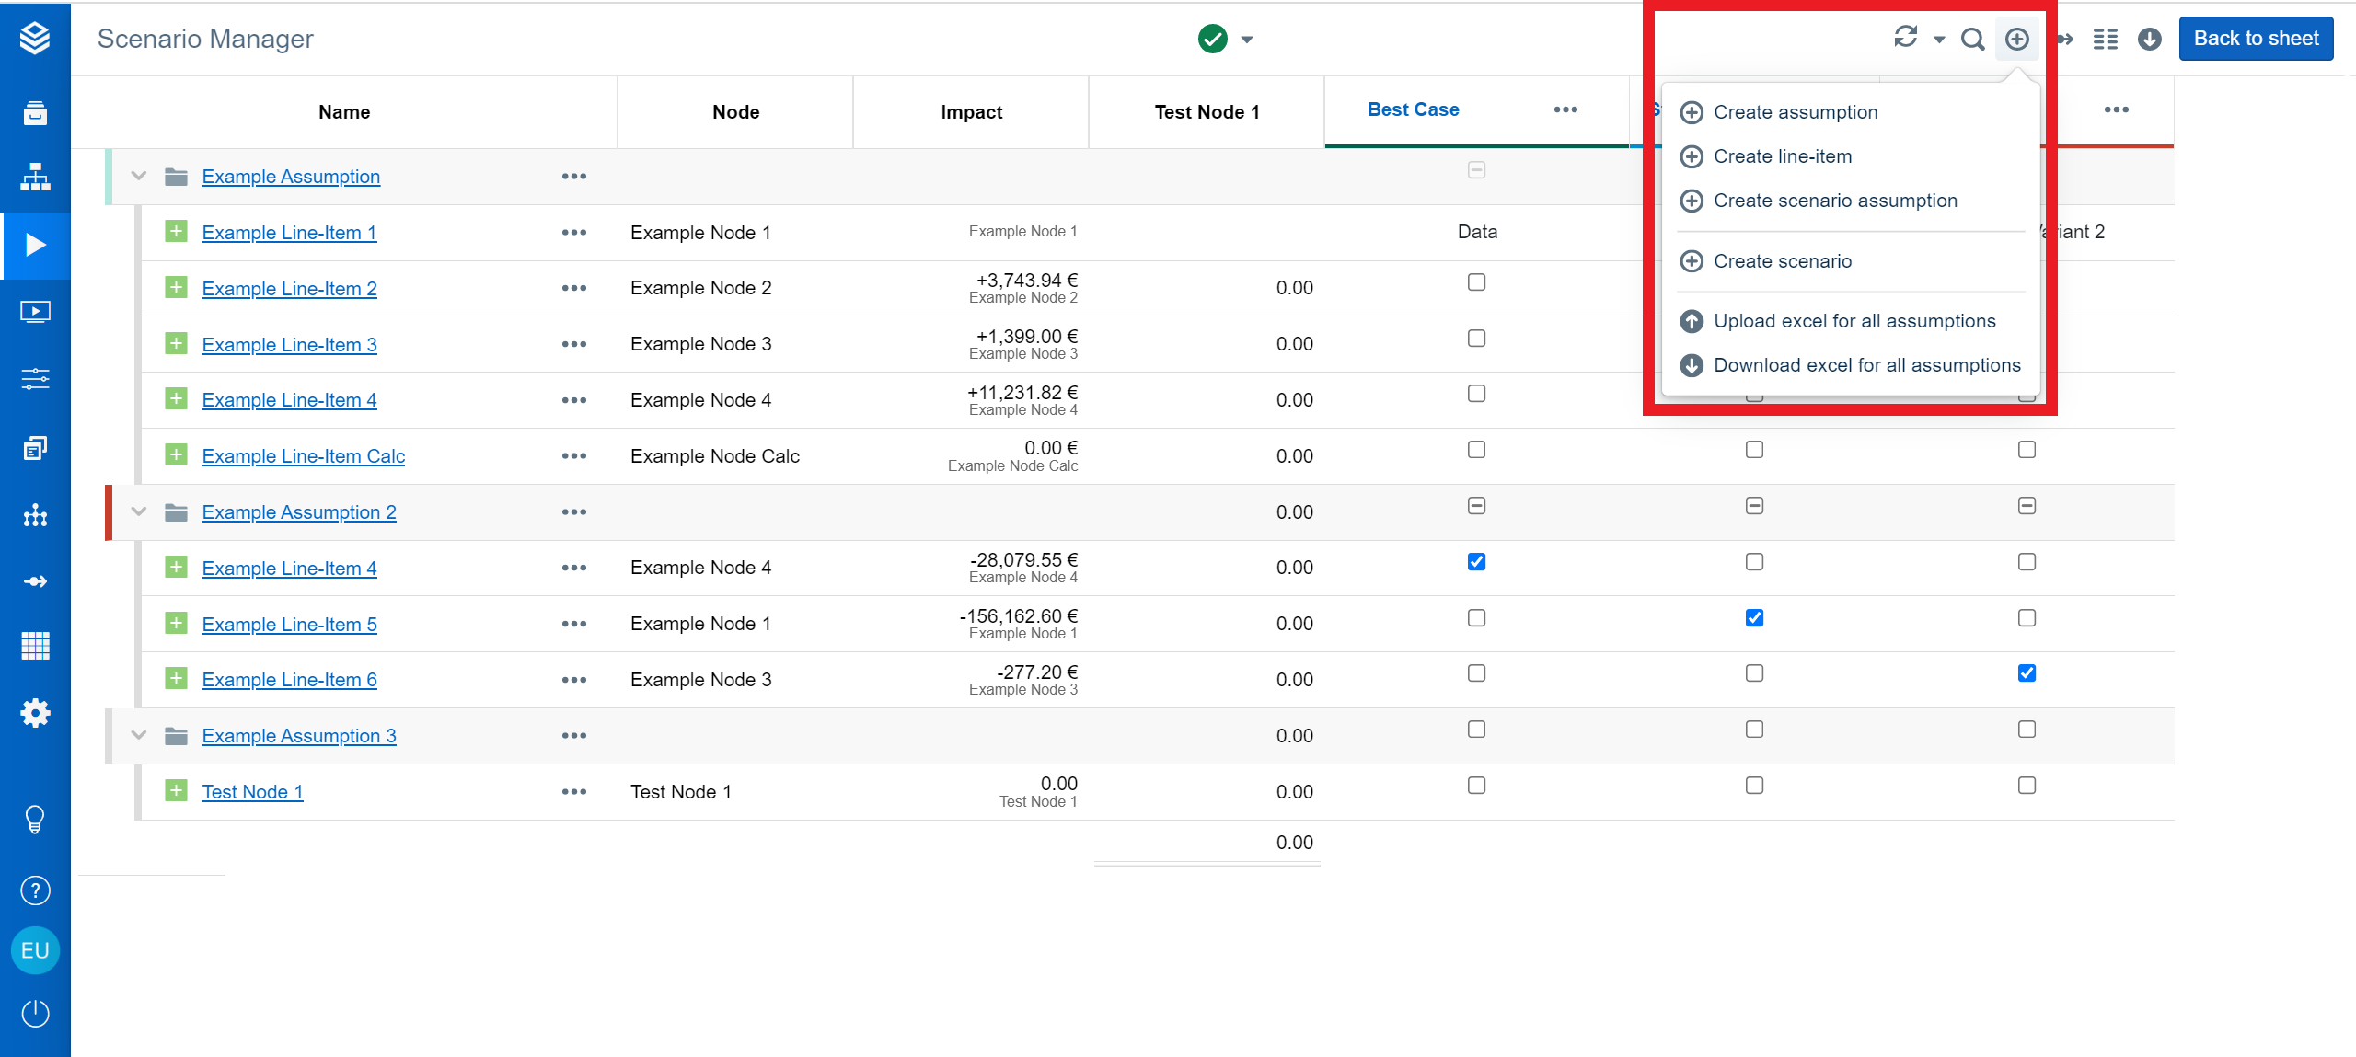Click the Back to sheet button

pos(2256,39)
